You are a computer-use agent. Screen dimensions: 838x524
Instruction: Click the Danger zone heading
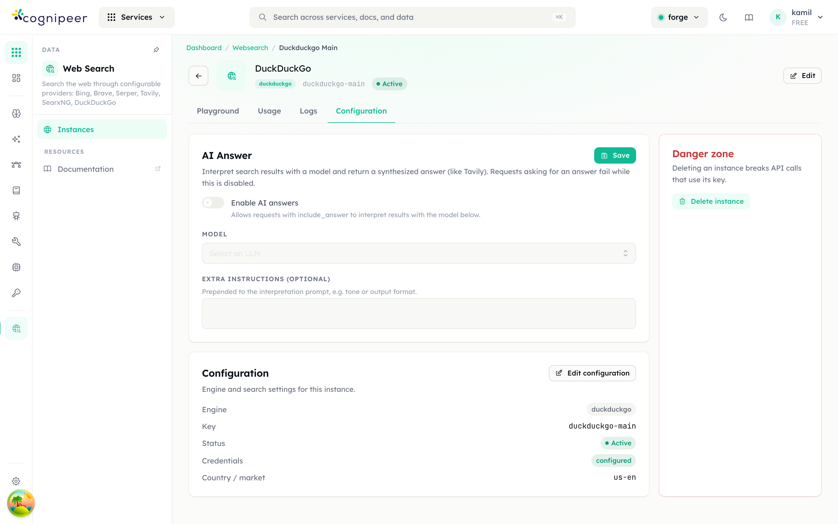(x=703, y=154)
